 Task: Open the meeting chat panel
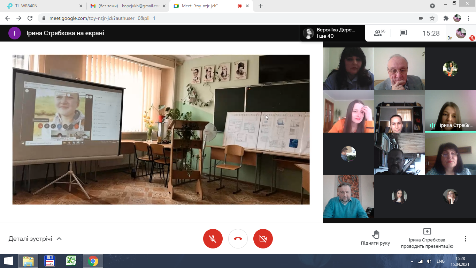coord(403,33)
